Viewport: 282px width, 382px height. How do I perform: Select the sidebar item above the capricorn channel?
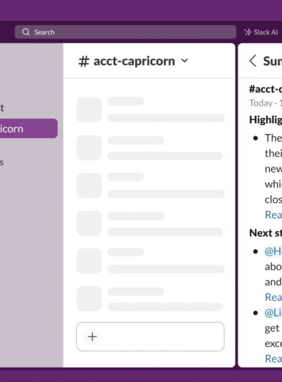tap(2, 108)
